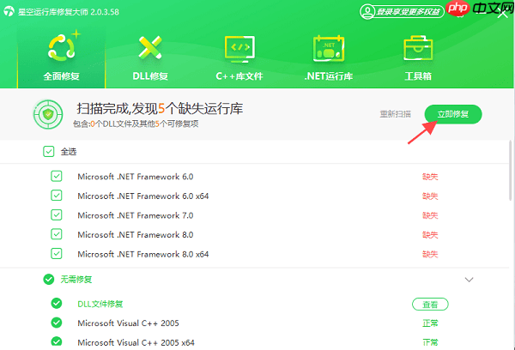Click the 扫描完成,发现5个缺失运行库 heading
515x350 pixels.
coord(160,109)
